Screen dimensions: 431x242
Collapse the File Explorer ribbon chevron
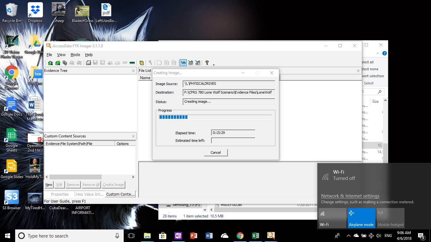tap(378, 54)
